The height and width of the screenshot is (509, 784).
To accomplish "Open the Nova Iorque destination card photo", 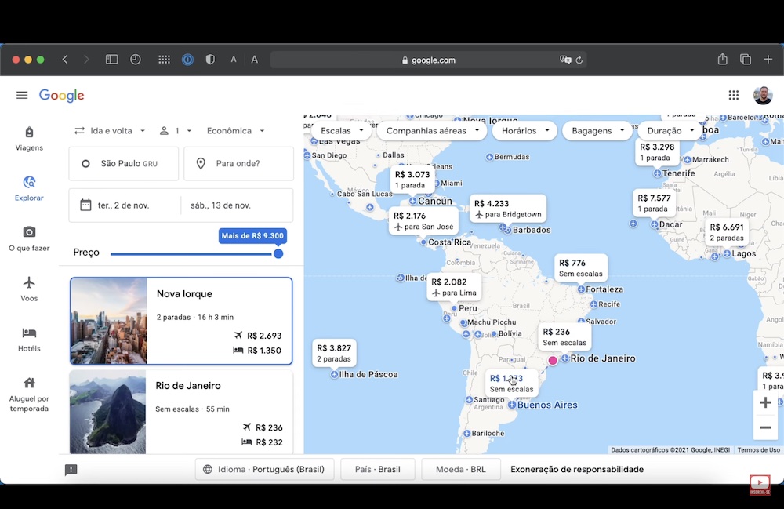I will click(x=108, y=321).
